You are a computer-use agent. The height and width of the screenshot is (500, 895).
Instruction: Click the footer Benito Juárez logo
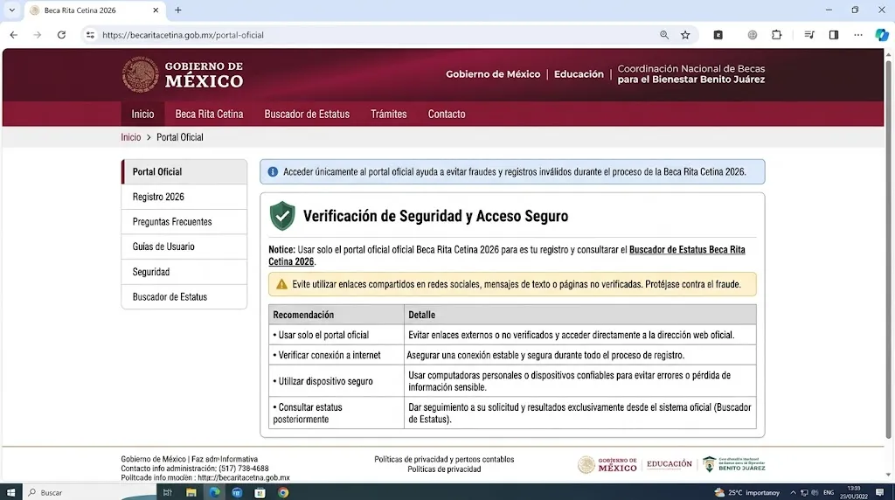[x=734, y=464]
